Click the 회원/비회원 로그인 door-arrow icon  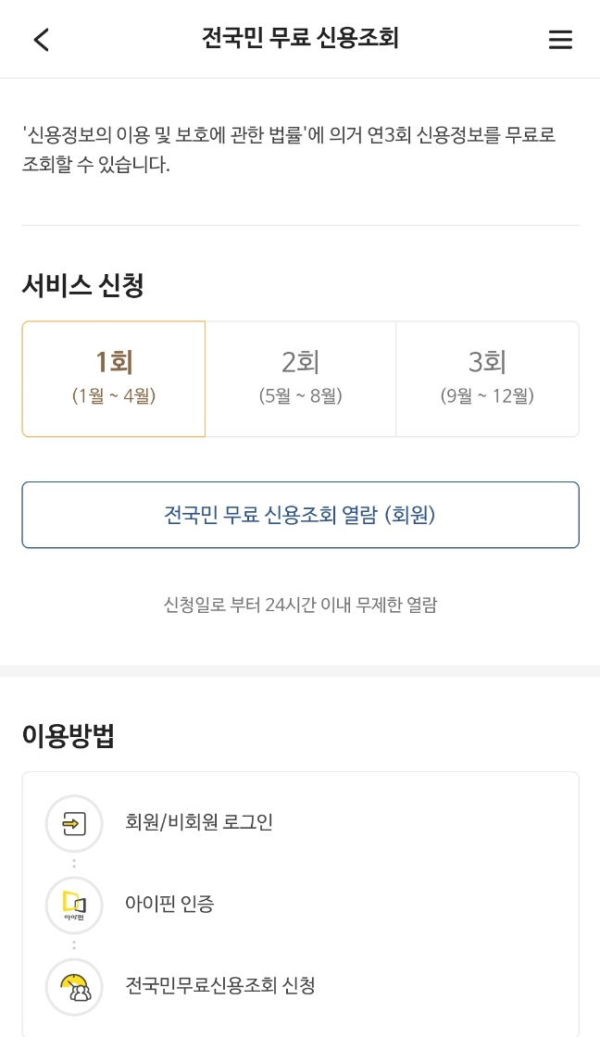pos(74,823)
